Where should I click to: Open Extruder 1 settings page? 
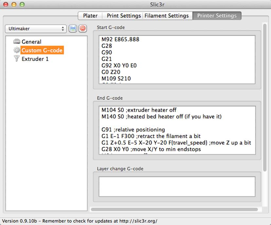coord(35,59)
